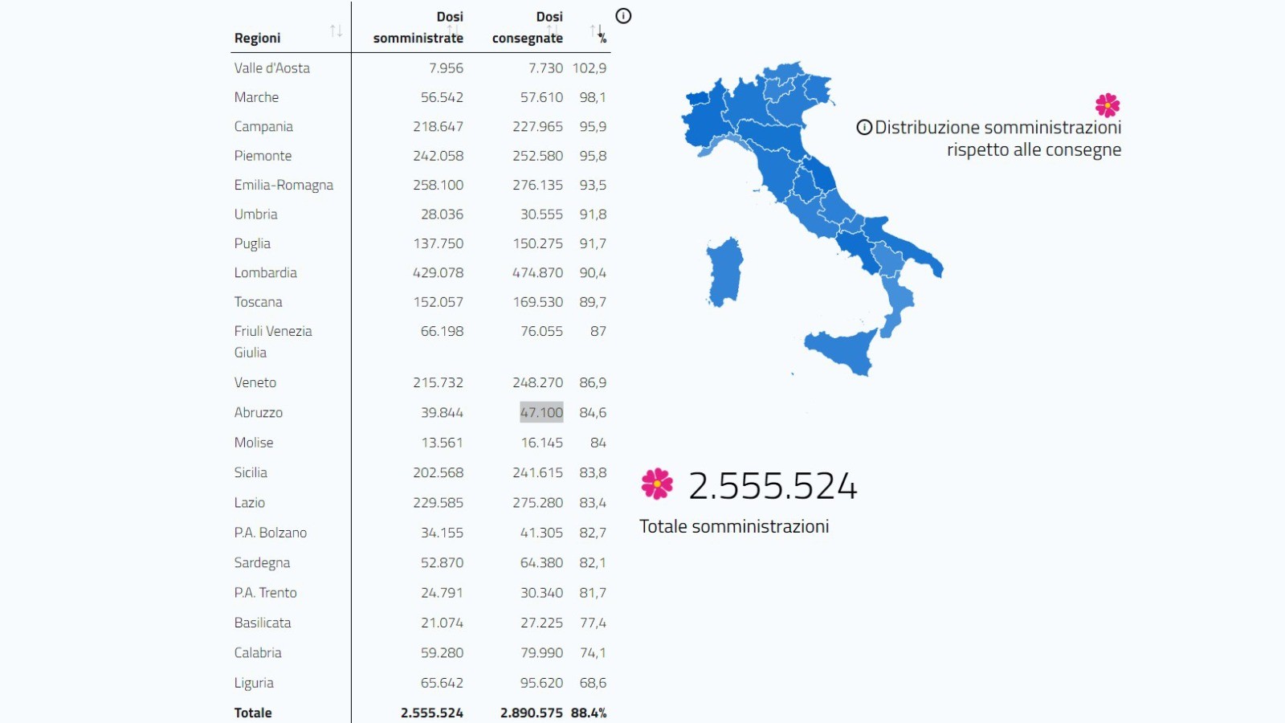Click flower icon beside total 2.555.524
This screenshot has height=723, width=1285.
point(657,484)
